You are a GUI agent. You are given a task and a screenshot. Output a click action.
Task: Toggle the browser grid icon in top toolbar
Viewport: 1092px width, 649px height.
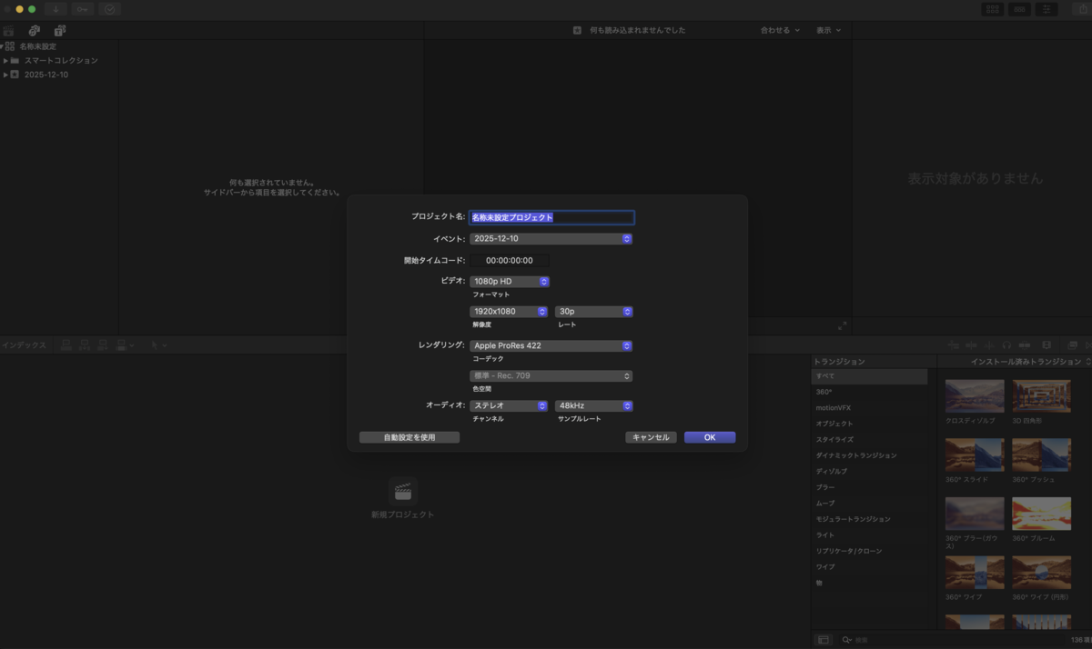(993, 9)
